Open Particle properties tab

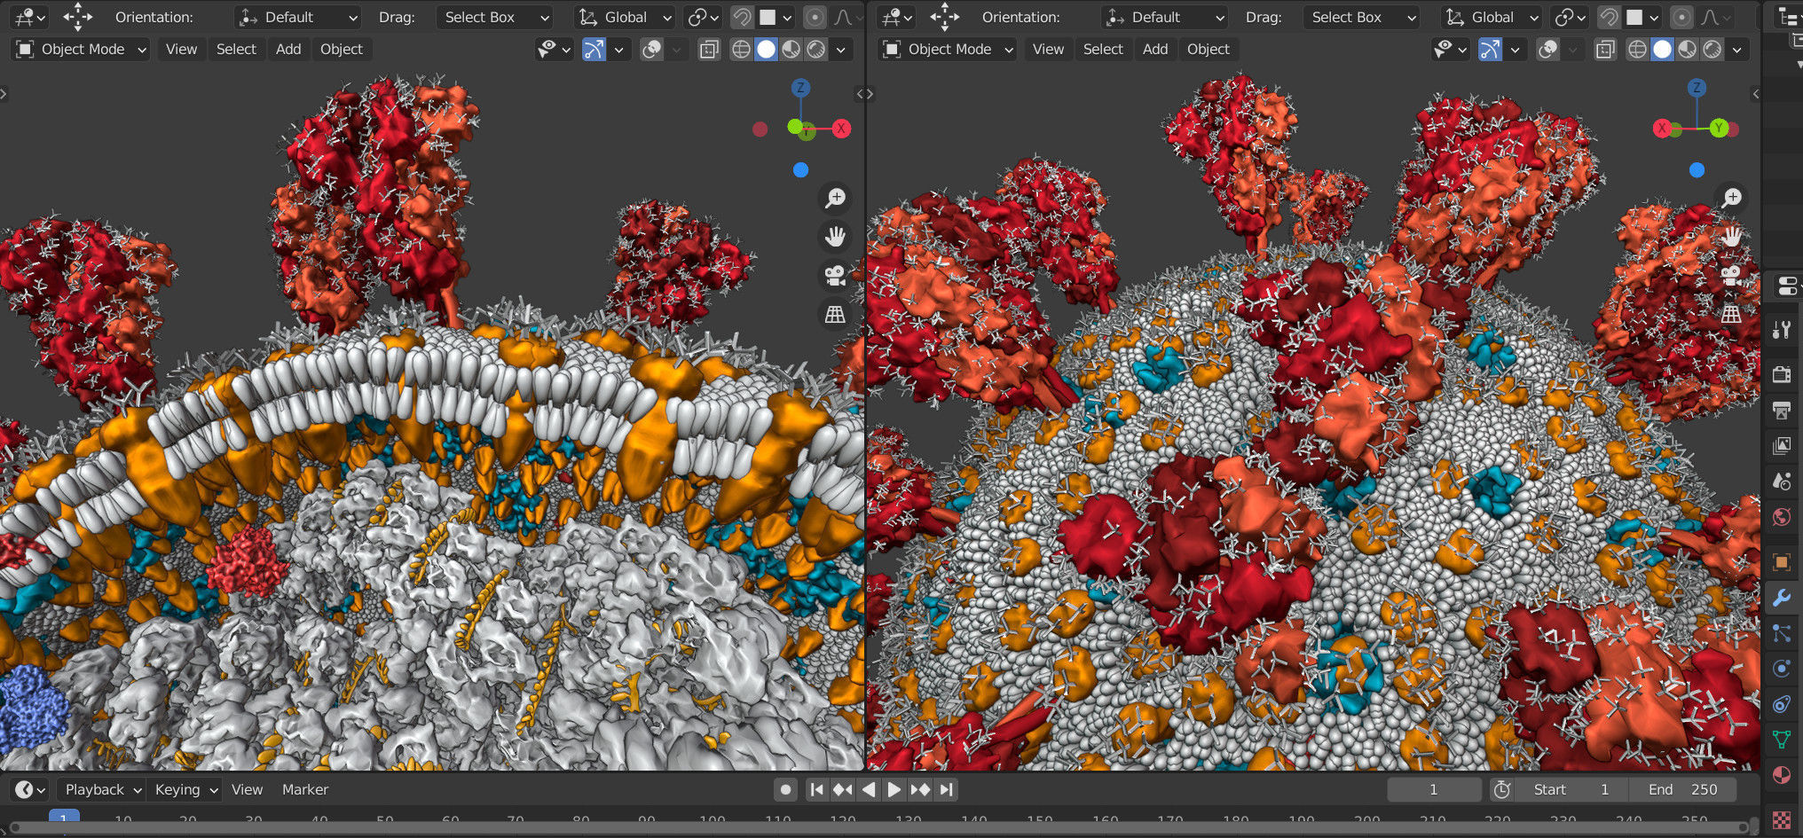click(x=1782, y=633)
